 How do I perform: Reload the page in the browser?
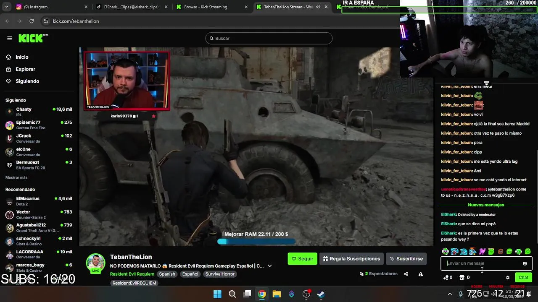[32, 21]
